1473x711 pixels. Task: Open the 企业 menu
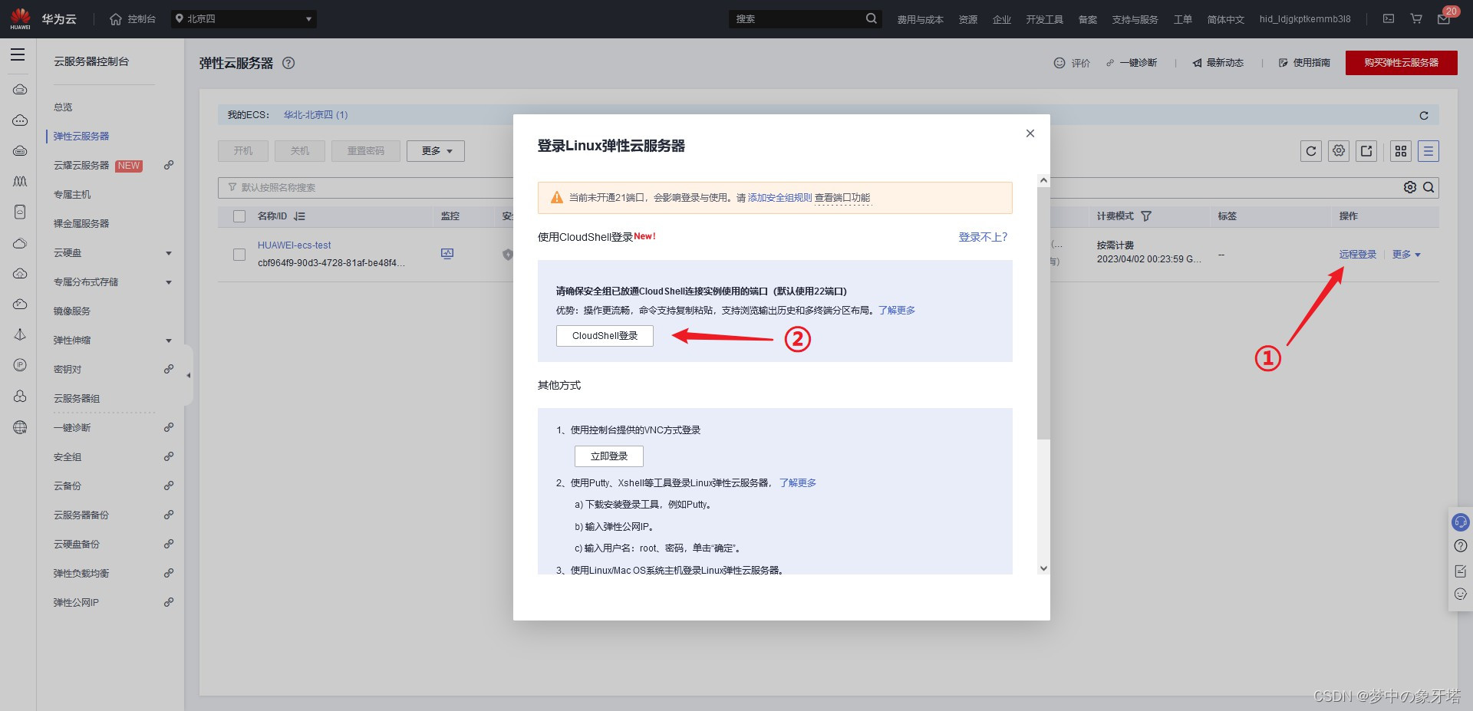coord(1001,19)
